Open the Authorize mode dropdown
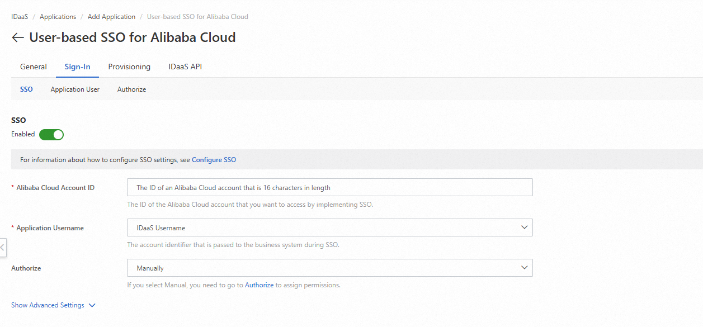Screen dimensions: 703x327 click(330, 268)
